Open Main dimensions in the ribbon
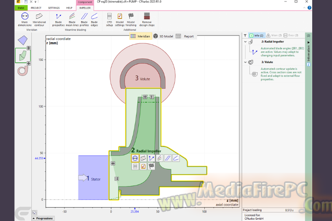Image resolution: width=332 pixels, height=221 pixels. [25, 19]
